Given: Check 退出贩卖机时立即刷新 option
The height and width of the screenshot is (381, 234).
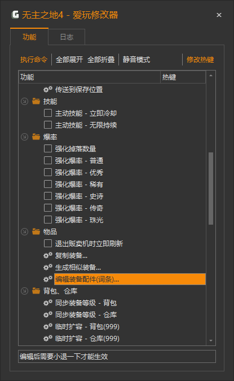Looking at the screenshot, I should (x=48, y=243).
